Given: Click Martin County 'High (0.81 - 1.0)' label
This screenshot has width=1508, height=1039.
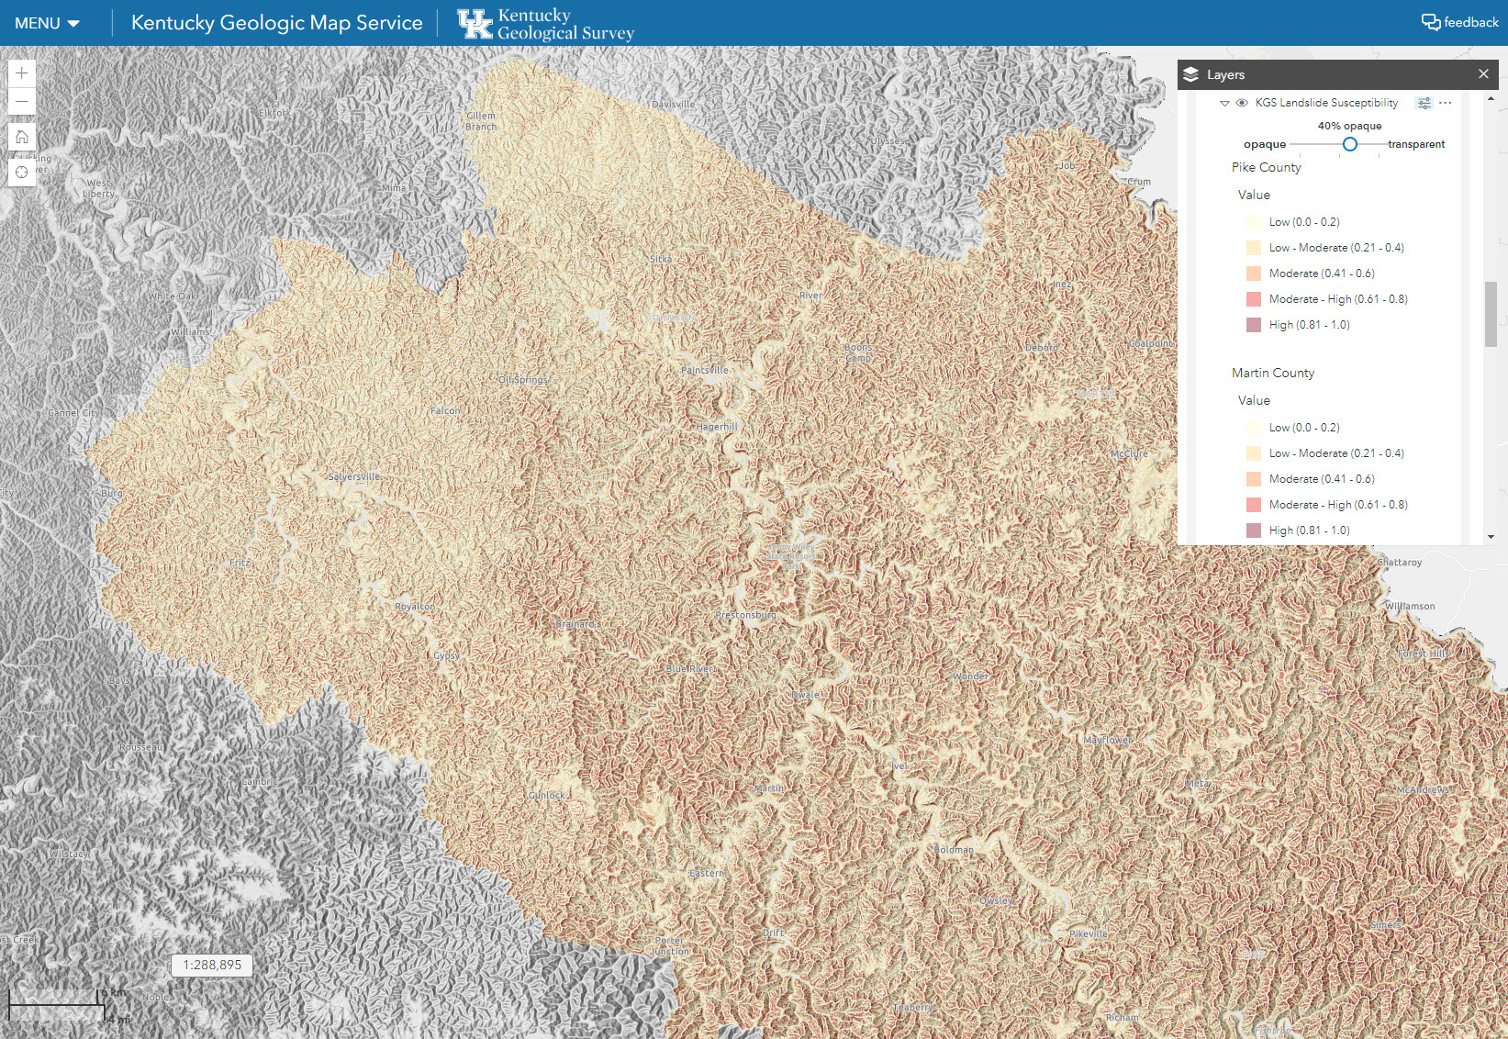Looking at the screenshot, I should coord(1310,531).
